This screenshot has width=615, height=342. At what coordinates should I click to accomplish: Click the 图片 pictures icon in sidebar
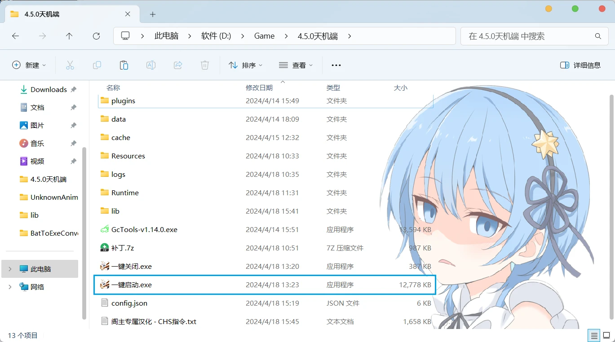pos(24,125)
